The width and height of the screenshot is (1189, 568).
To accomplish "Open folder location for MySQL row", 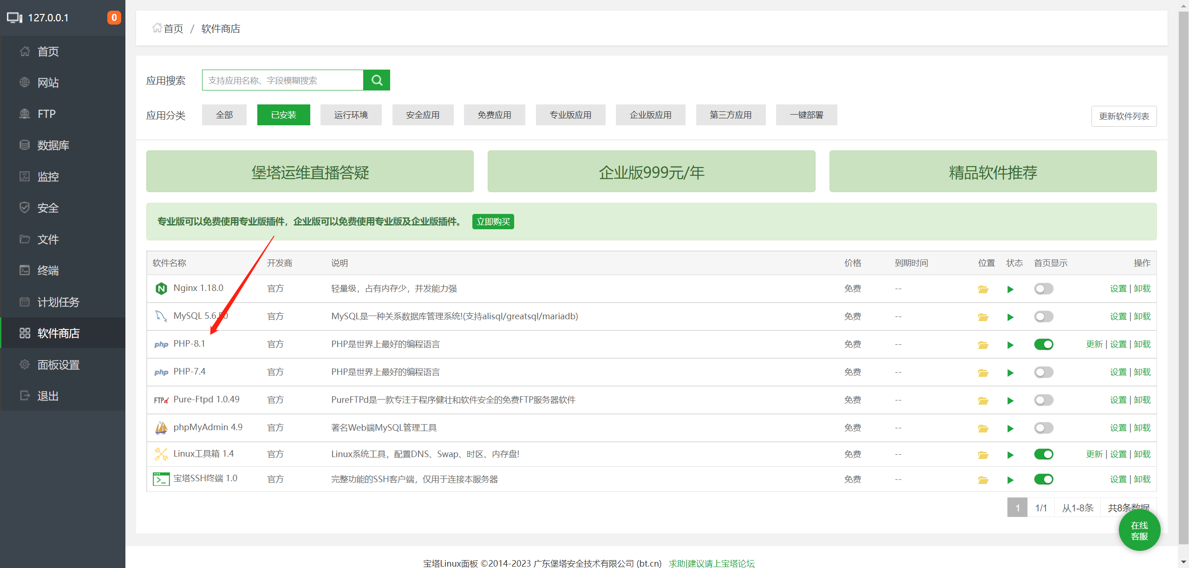I will coord(983,317).
